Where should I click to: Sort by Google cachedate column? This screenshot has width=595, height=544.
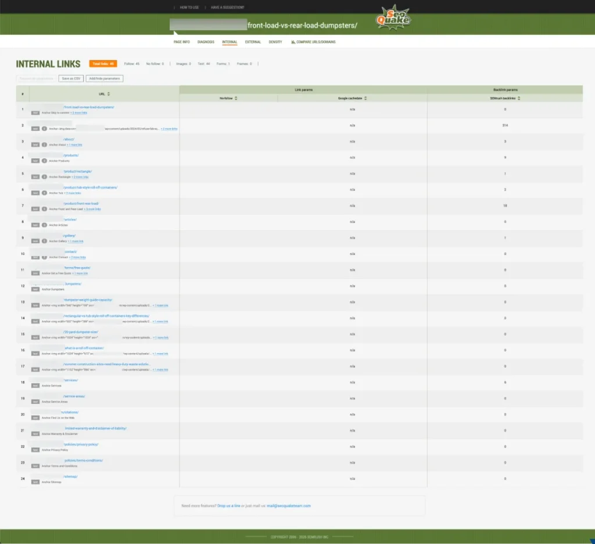pos(365,98)
